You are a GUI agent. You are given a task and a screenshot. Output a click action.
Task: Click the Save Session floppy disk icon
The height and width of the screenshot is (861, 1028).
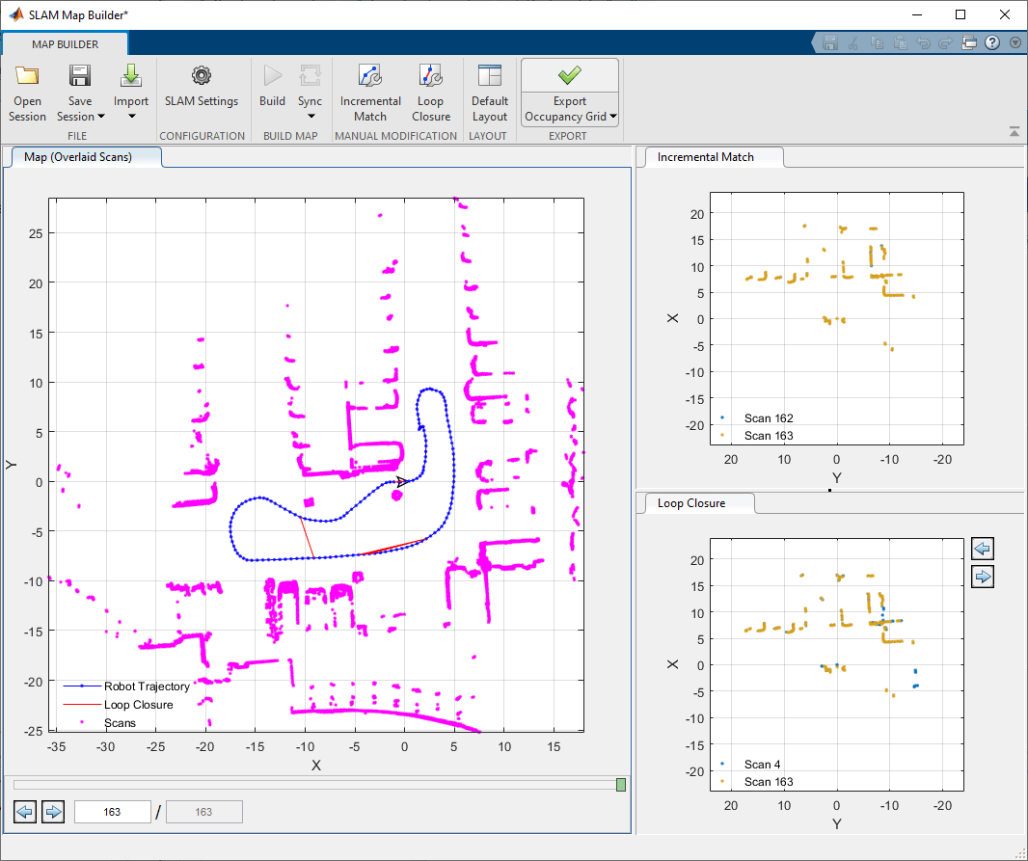click(x=80, y=76)
